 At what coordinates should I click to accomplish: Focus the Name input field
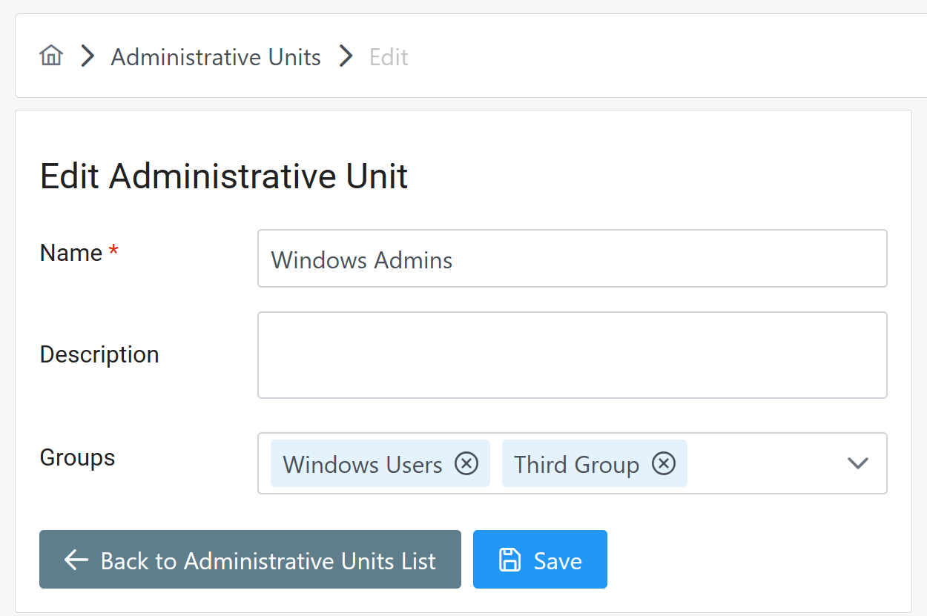click(x=572, y=259)
